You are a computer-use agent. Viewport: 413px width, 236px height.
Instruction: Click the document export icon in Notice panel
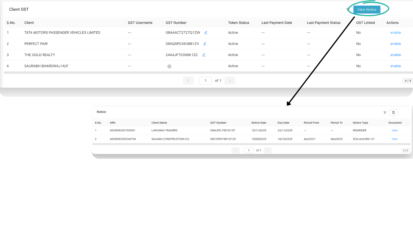point(393,112)
